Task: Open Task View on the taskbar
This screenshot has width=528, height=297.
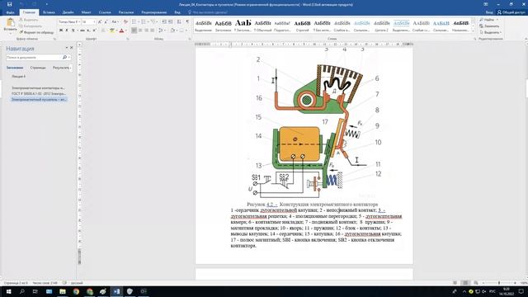Action: [x=35, y=291]
